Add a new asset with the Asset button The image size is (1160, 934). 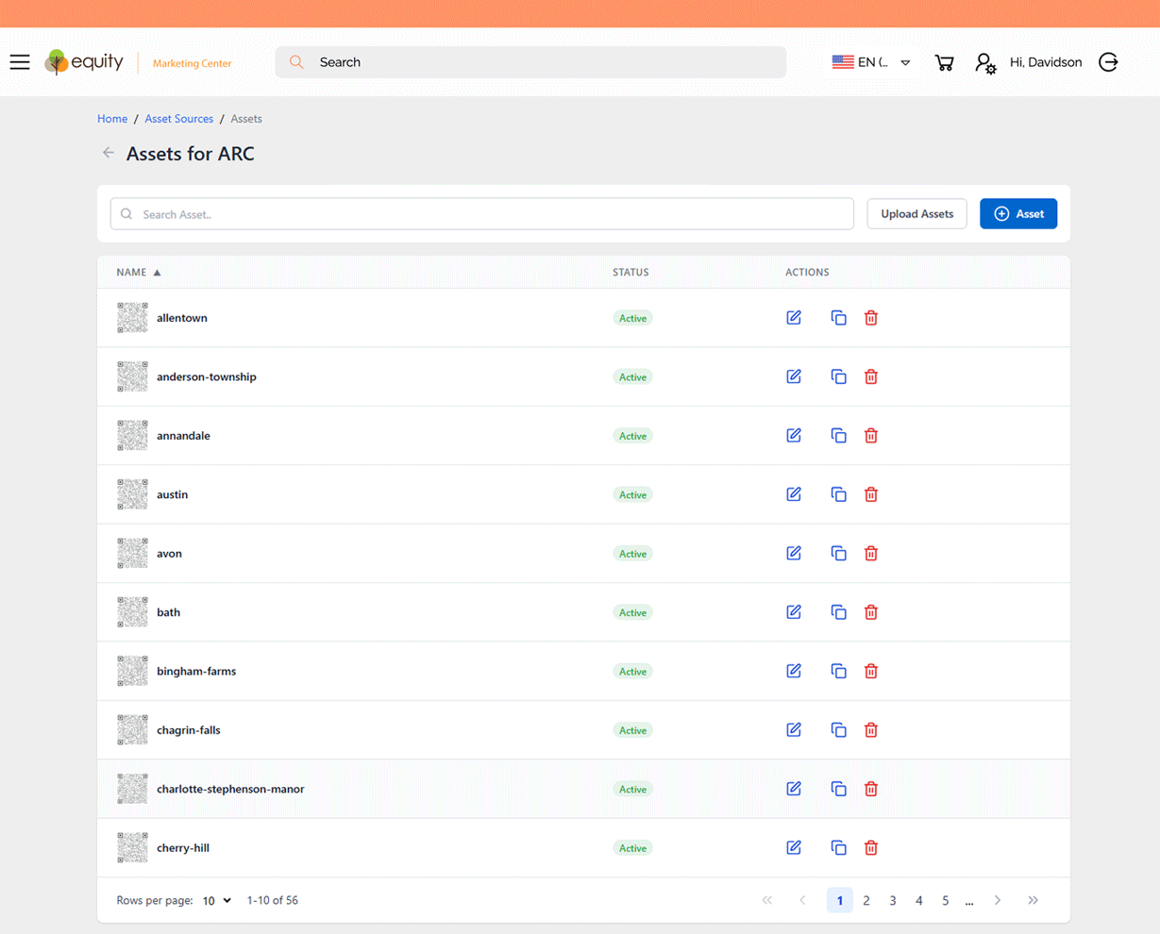(x=1017, y=214)
